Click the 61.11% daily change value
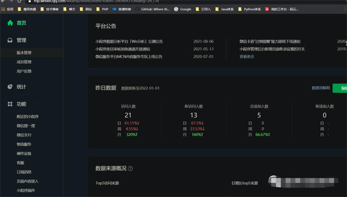The height and width of the screenshot is (197, 347). click(132, 123)
